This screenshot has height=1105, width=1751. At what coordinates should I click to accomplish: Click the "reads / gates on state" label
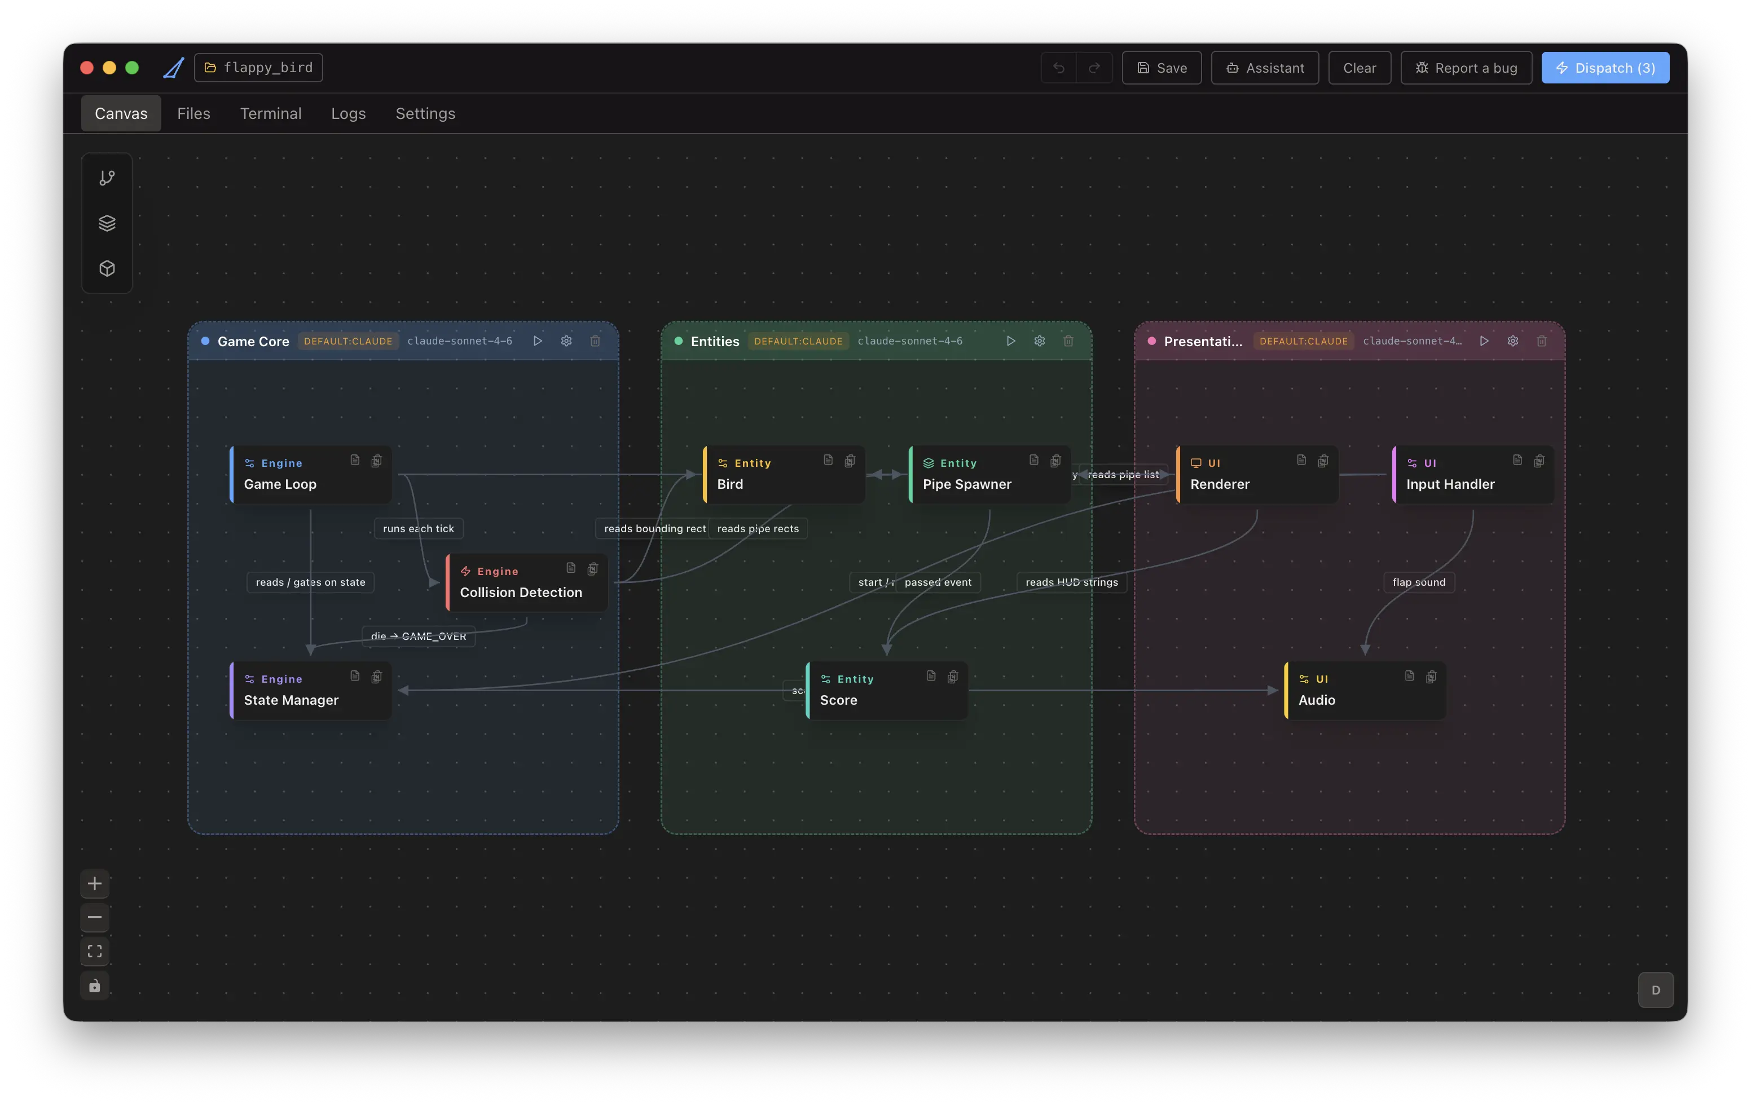[x=310, y=582]
